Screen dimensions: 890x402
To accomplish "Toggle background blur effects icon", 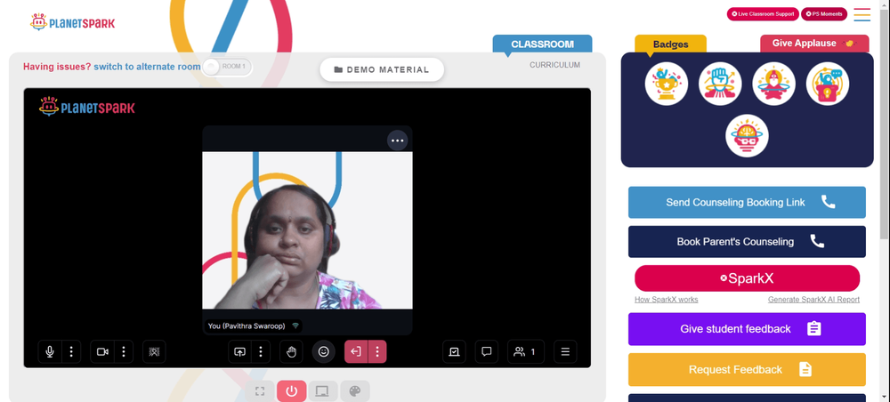I will pyautogui.click(x=154, y=351).
